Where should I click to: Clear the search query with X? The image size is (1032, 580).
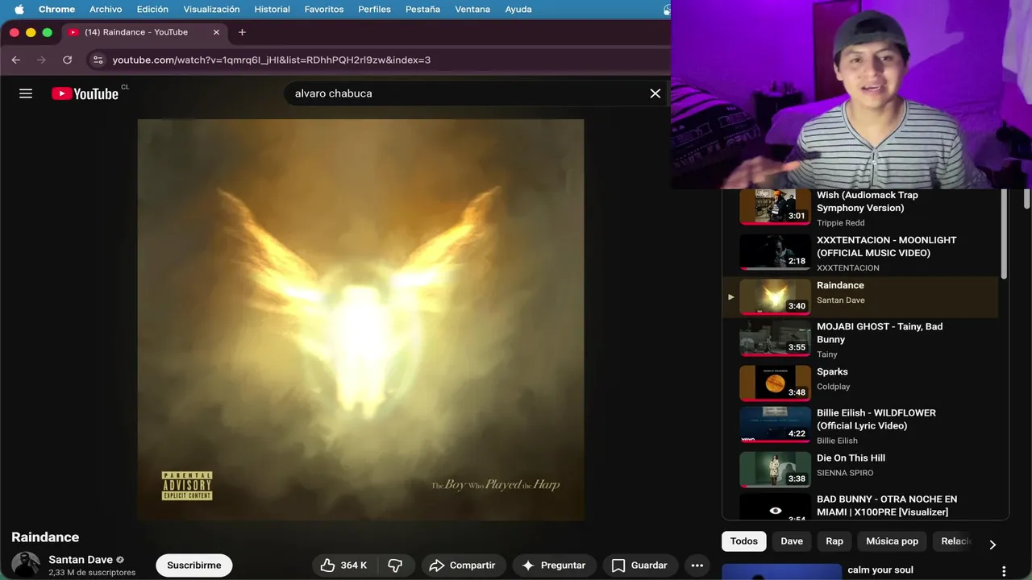point(655,93)
